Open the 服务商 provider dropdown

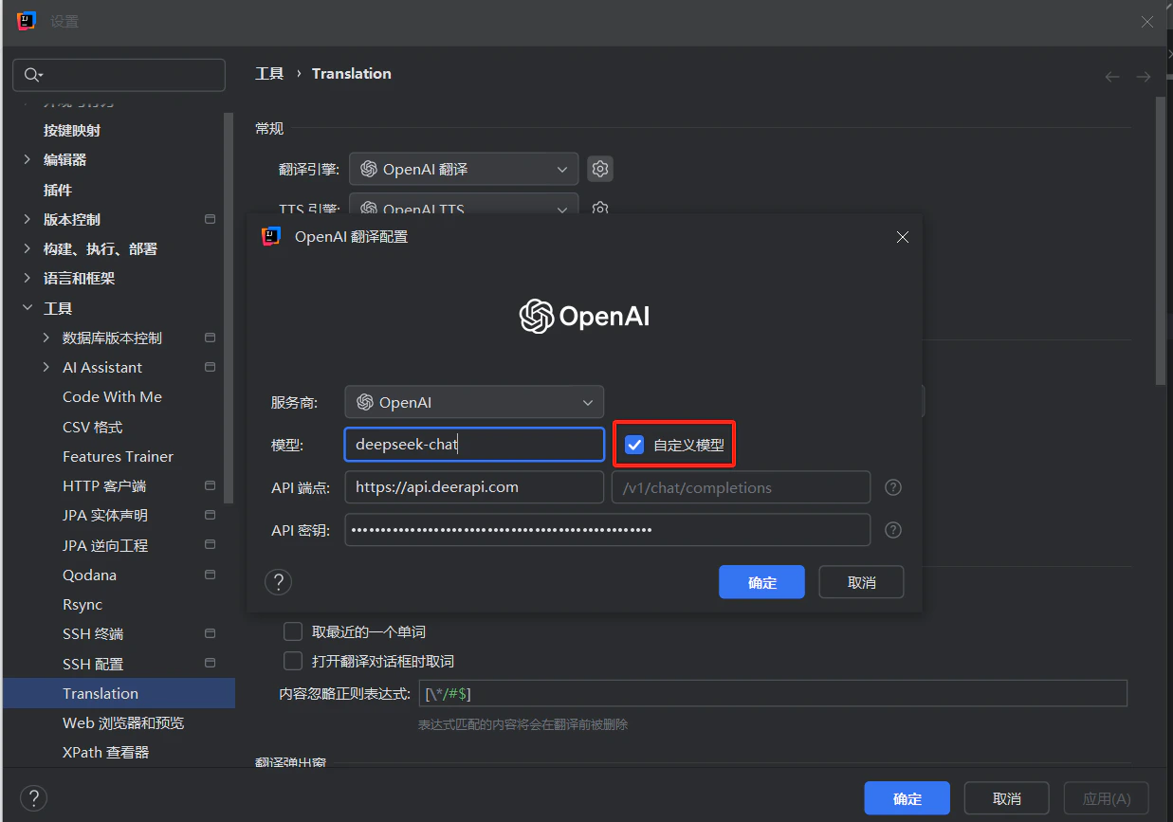(x=474, y=401)
